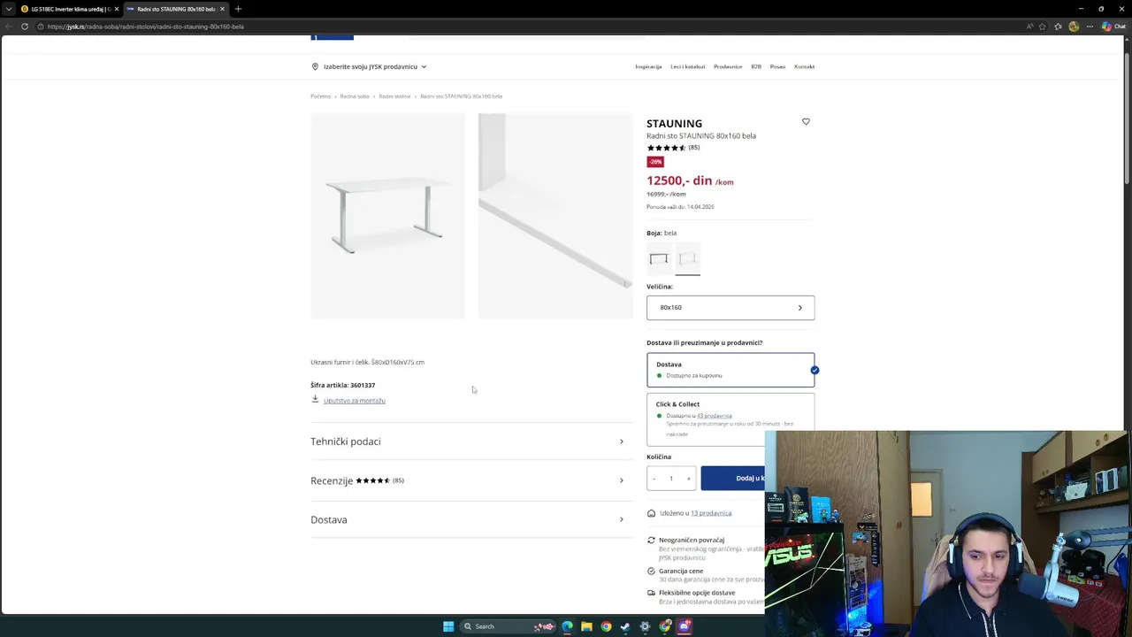Open Windows Start menu

(x=448, y=626)
